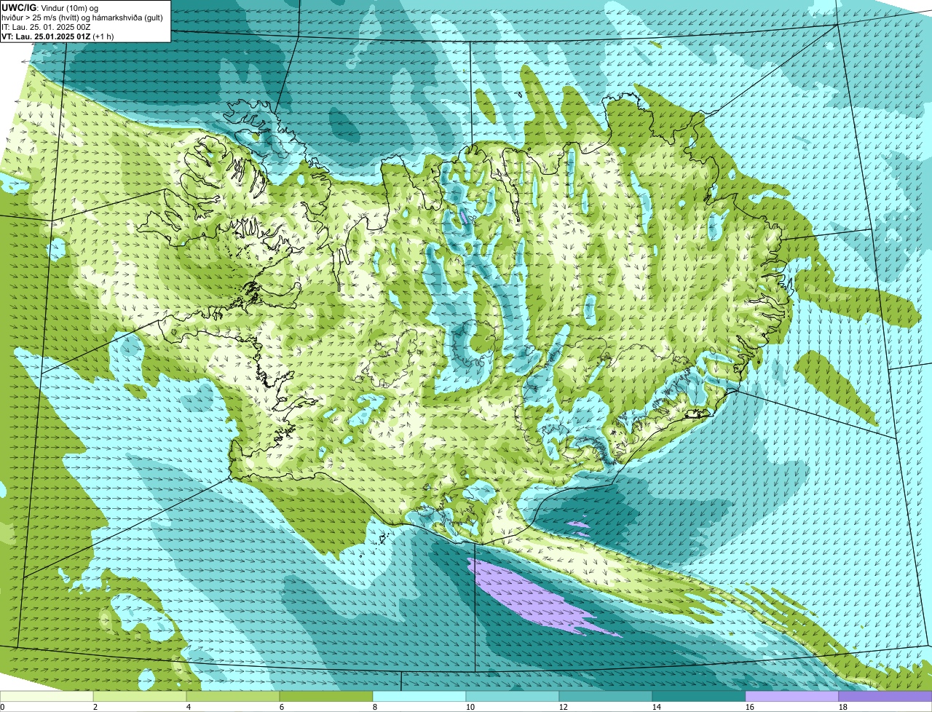The width and height of the screenshot is (932, 712).
Task: Pick the 14–16 m/s dark teal legend swatch
Action: pos(699,697)
